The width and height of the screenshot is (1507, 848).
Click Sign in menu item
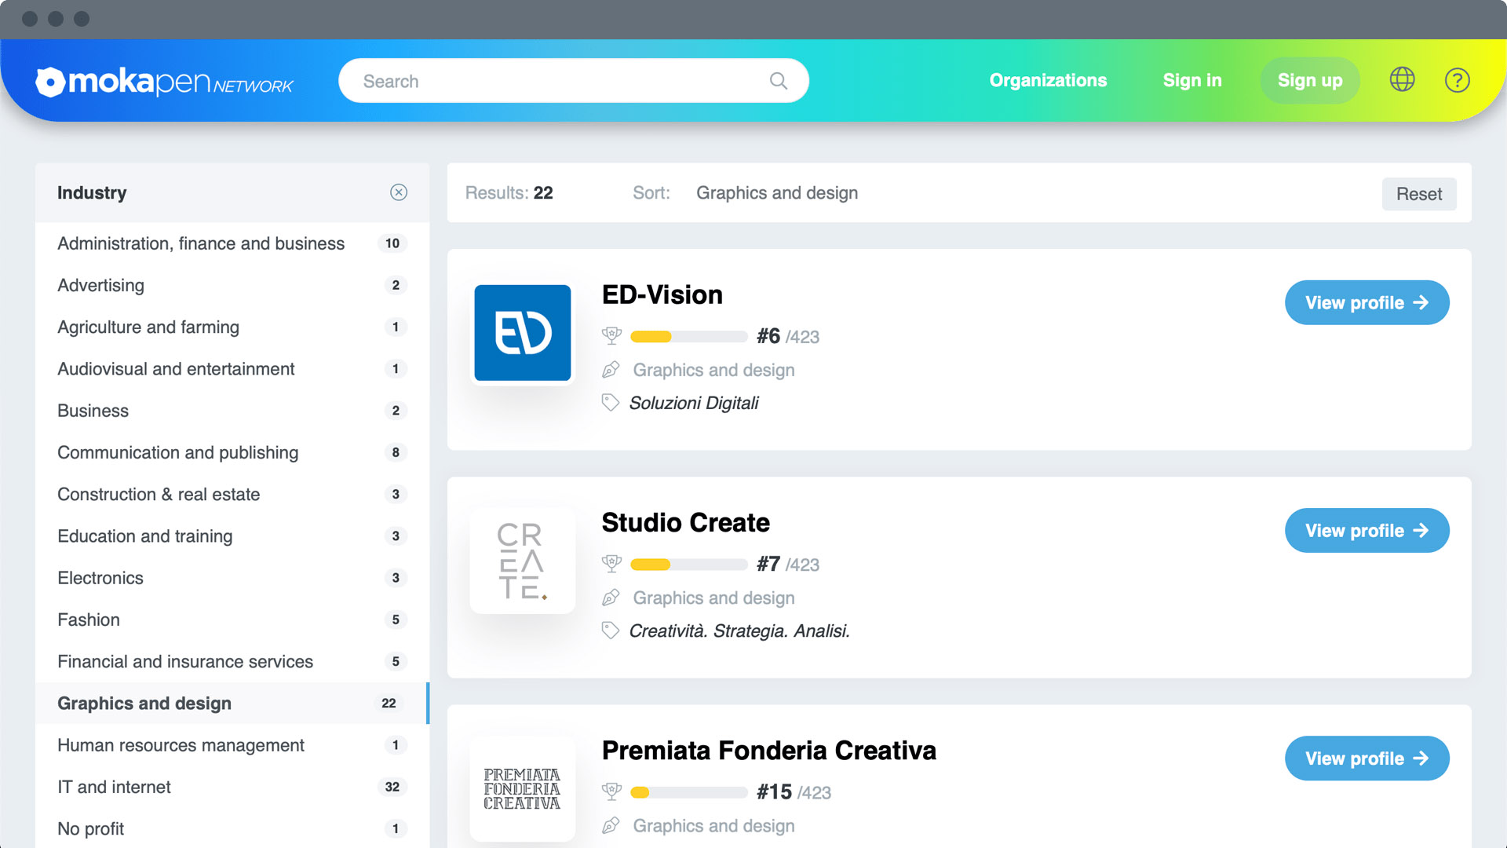[x=1192, y=80]
